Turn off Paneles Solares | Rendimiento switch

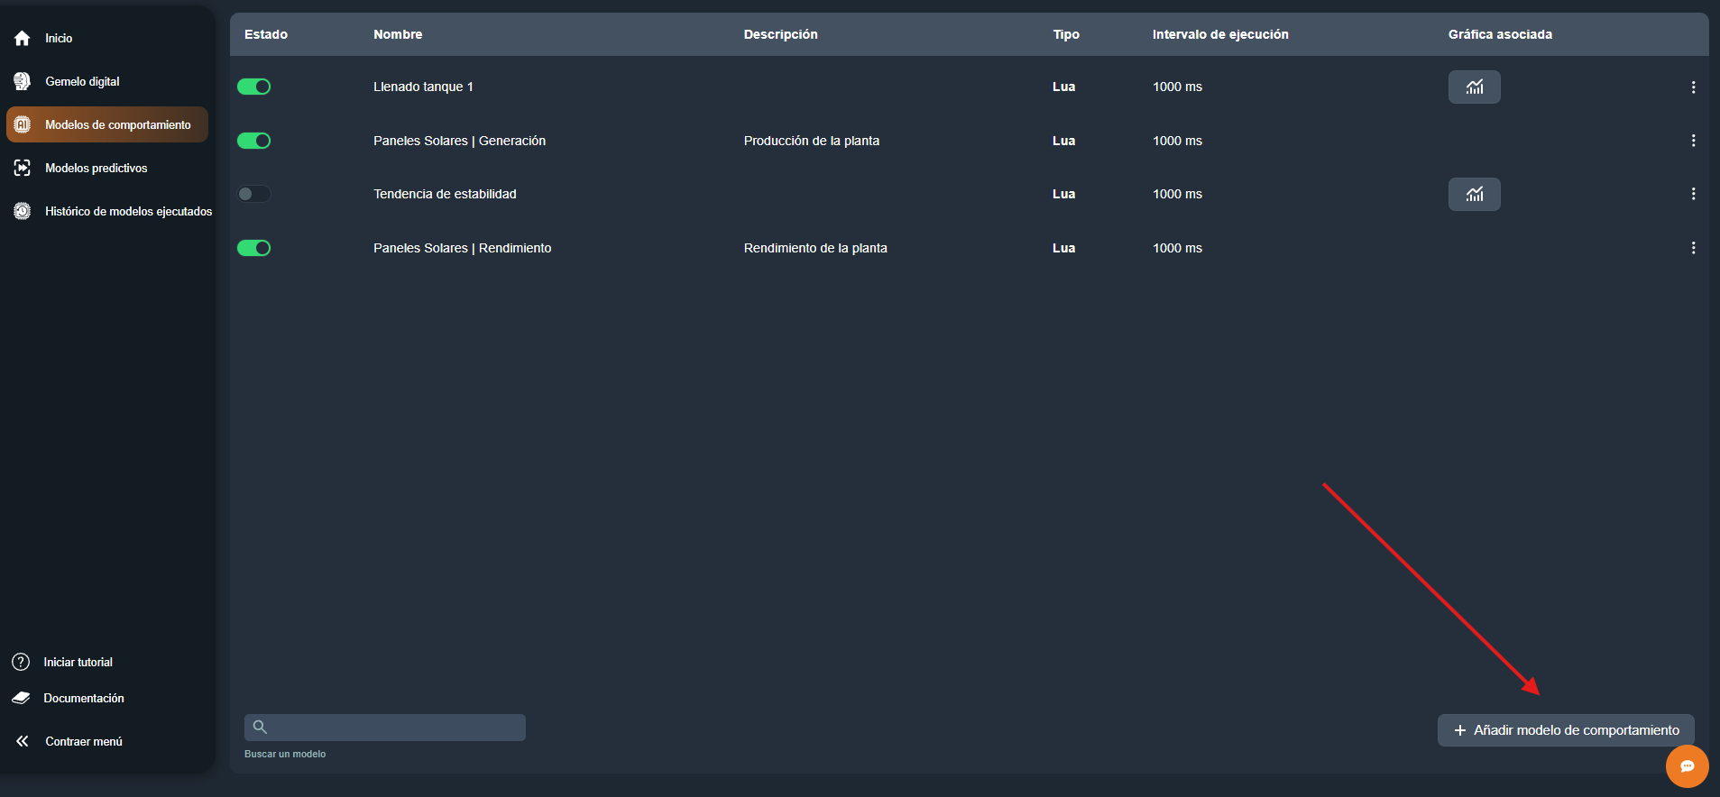pyautogui.click(x=253, y=249)
